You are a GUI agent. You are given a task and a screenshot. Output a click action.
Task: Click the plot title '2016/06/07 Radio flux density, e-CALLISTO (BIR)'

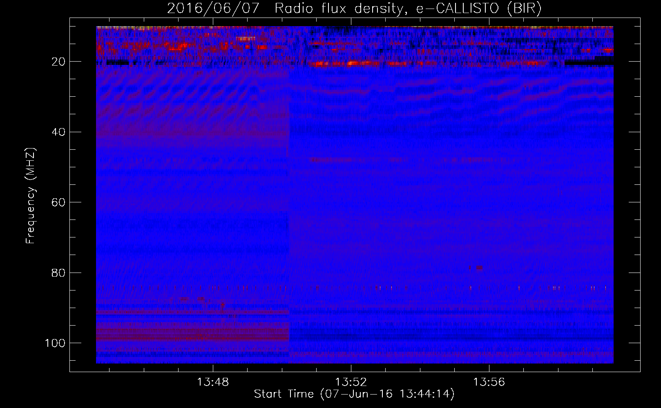(354, 9)
